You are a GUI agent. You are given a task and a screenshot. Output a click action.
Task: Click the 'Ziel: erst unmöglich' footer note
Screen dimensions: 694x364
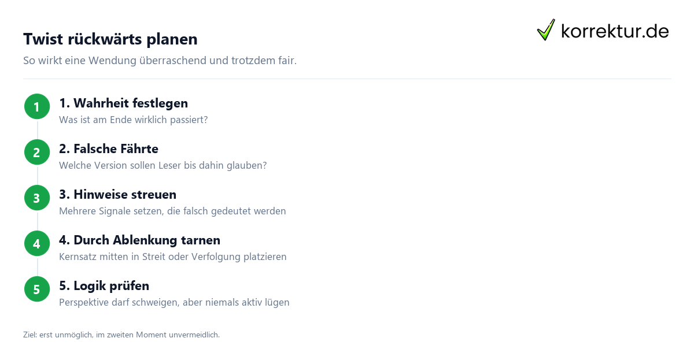121,335
